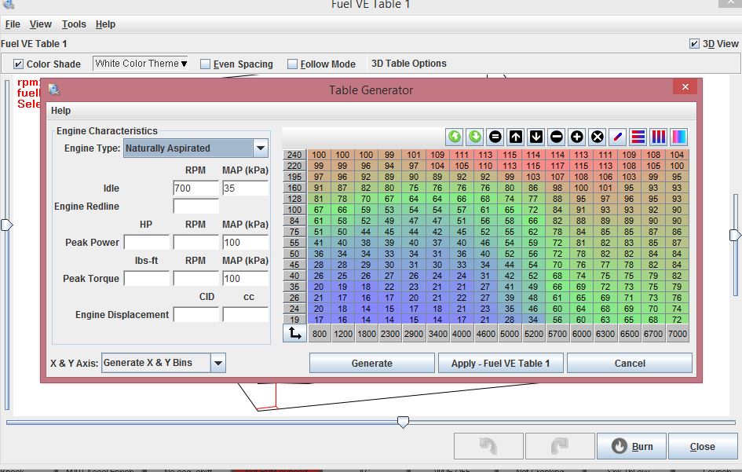This screenshot has width=742, height=472.
Task: Click the horizontal stripes interpolate icon
Action: [638, 137]
